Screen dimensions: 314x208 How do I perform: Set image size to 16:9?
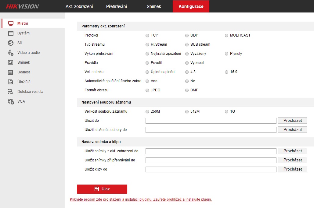pyautogui.click(x=226, y=72)
